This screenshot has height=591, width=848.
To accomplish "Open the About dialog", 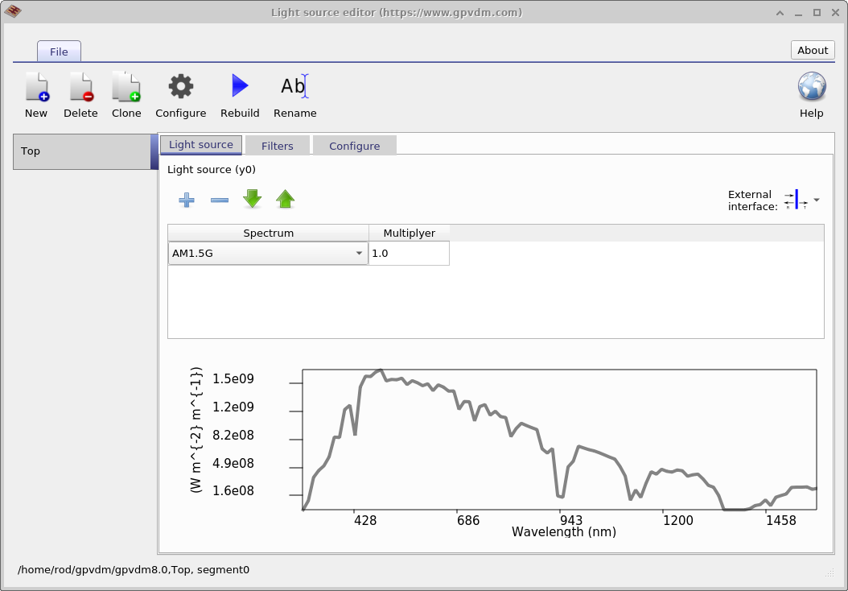I will 812,50.
